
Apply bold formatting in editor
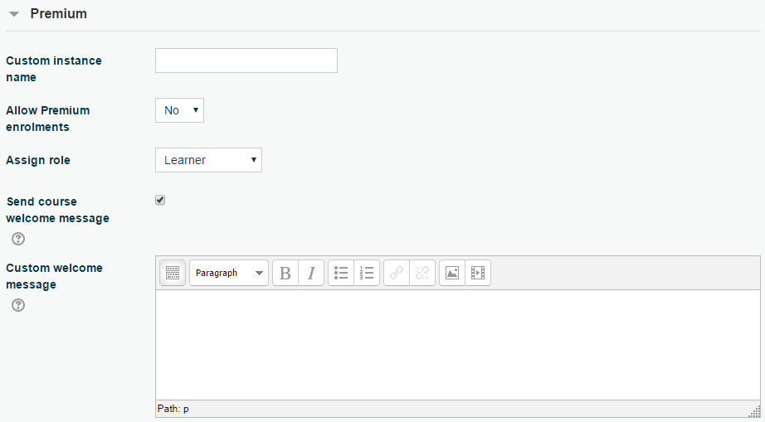pos(285,274)
